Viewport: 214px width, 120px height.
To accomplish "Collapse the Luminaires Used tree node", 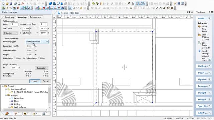I will click(6, 89).
